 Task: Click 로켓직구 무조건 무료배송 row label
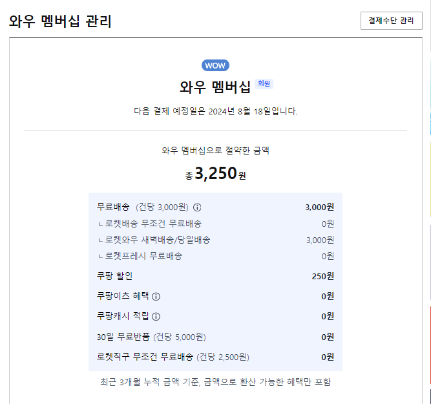[145, 357]
